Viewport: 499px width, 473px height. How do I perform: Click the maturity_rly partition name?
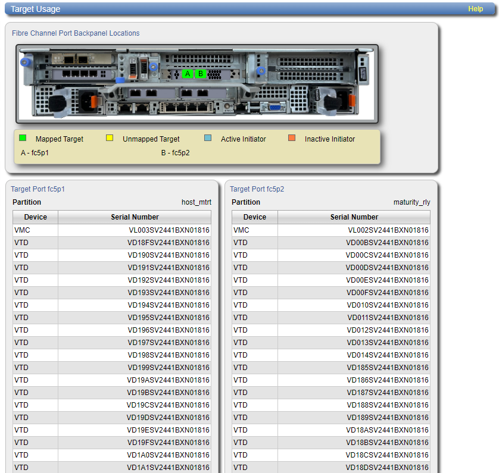(x=411, y=202)
